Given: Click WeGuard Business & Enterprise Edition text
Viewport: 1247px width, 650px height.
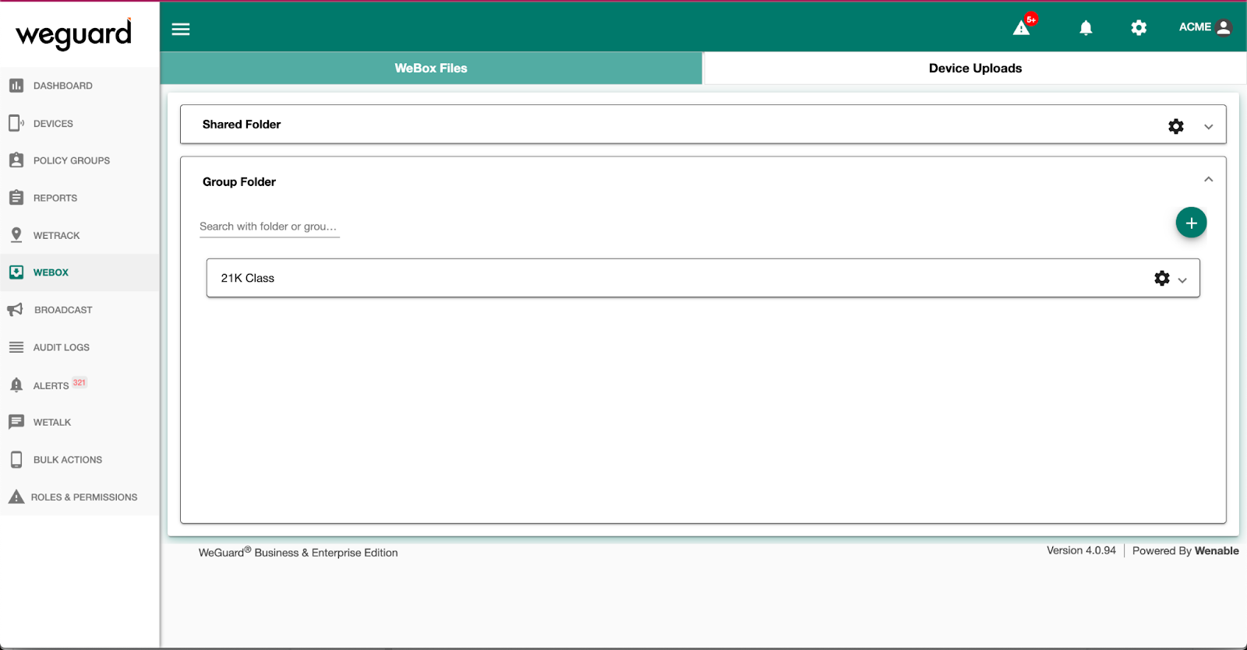Looking at the screenshot, I should (x=299, y=552).
